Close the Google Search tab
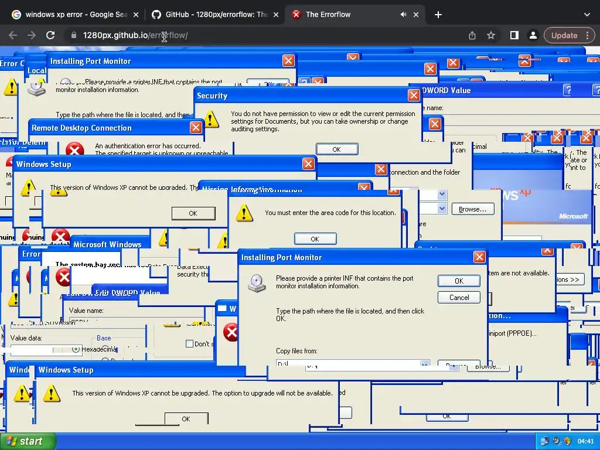The image size is (600, 450). coord(136,15)
